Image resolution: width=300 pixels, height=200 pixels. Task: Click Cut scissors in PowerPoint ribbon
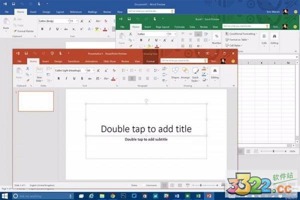[x=27, y=68]
